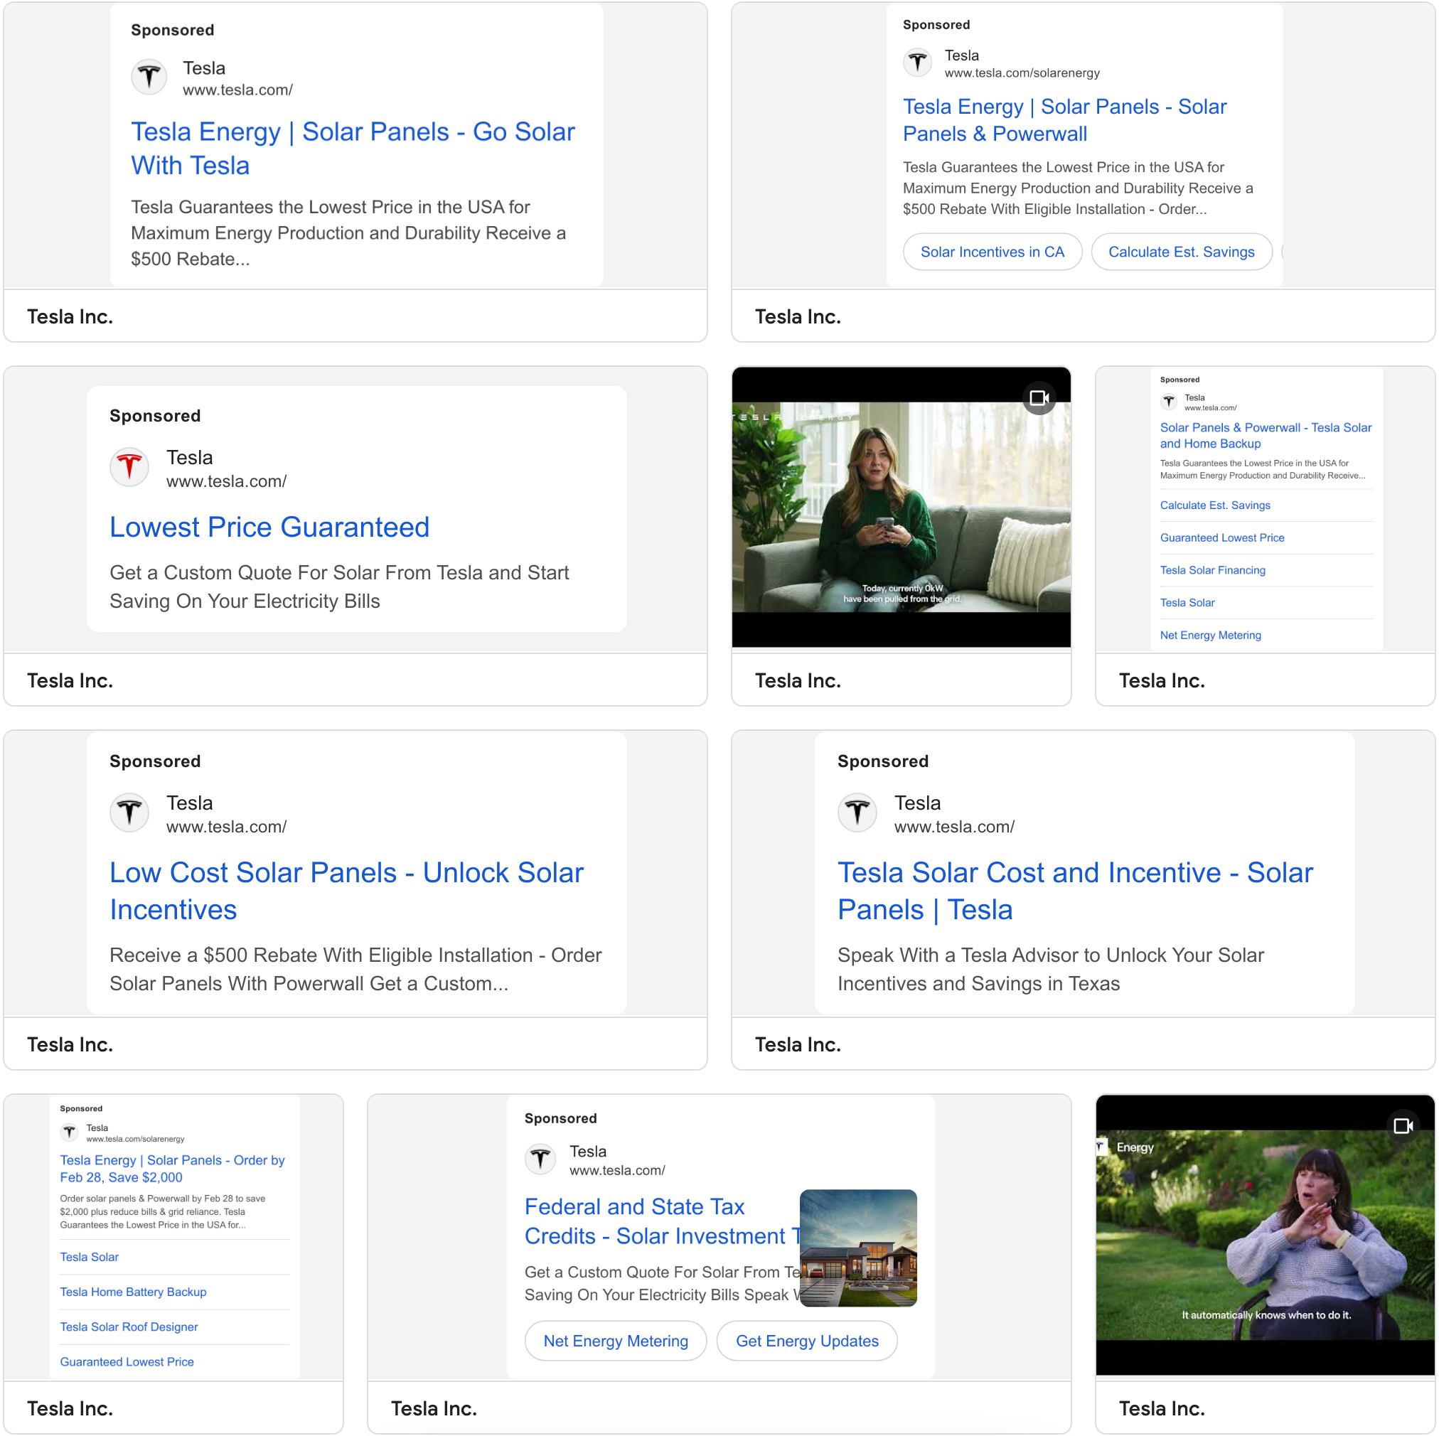Viewport: 1439px width, 1436px height.
Task: Open 'Federal and State Tax Credits' headline
Action: tap(661, 1221)
